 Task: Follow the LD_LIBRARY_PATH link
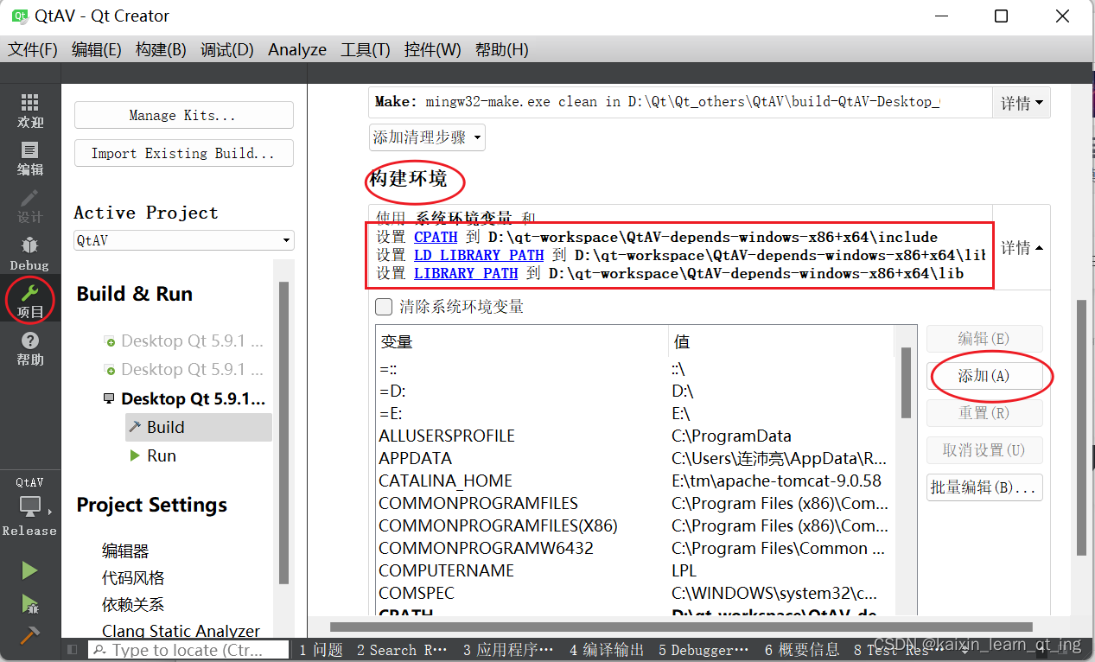tap(479, 255)
